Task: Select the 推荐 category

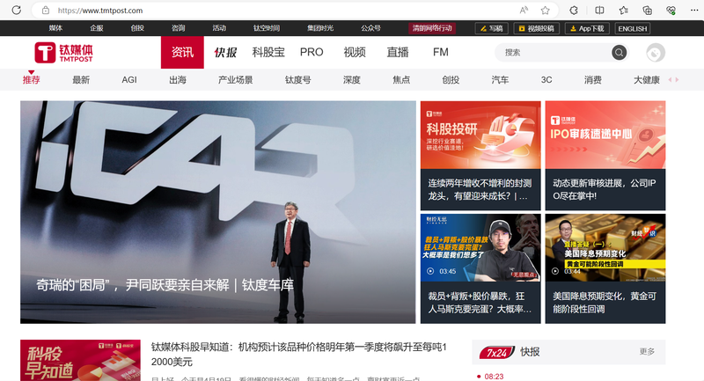Action: [x=32, y=80]
